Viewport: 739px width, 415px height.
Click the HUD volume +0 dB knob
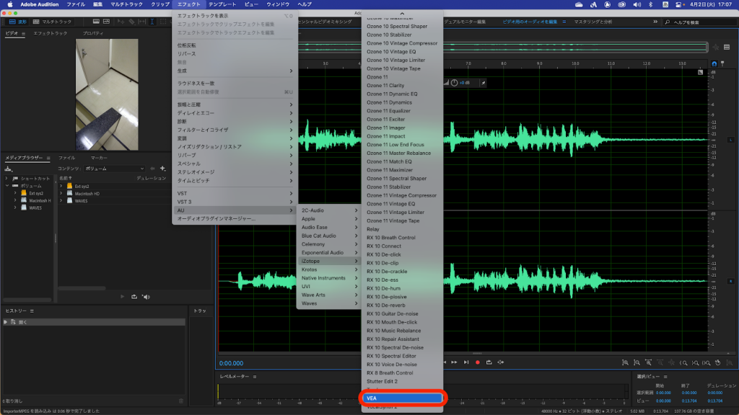(x=454, y=83)
